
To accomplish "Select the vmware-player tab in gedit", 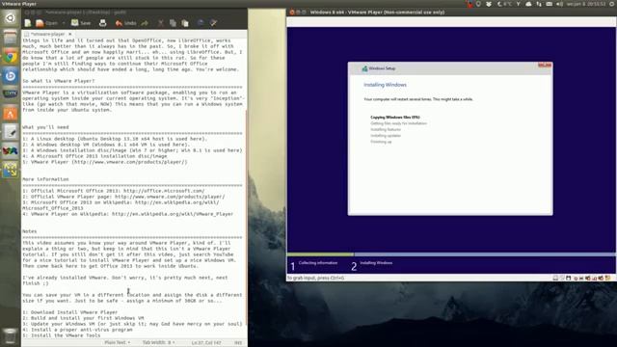I will click(47, 35).
